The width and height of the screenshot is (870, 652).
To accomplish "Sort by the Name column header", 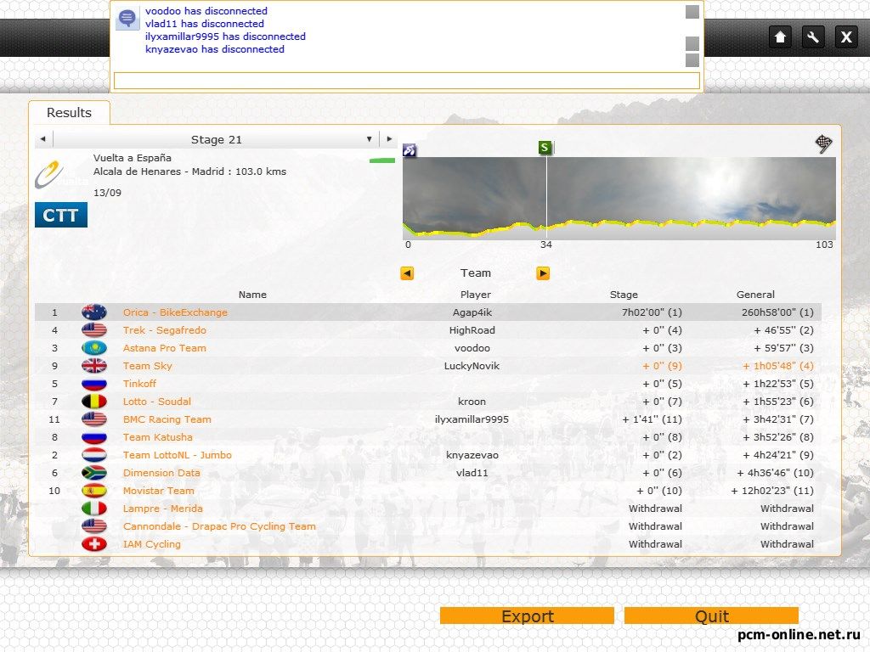I will click(252, 295).
